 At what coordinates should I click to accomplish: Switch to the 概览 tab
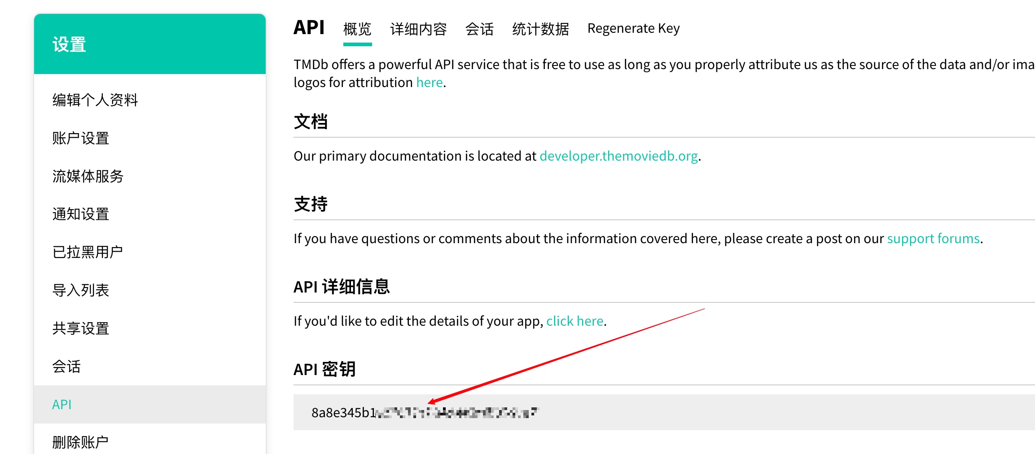pyautogui.click(x=357, y=29)
